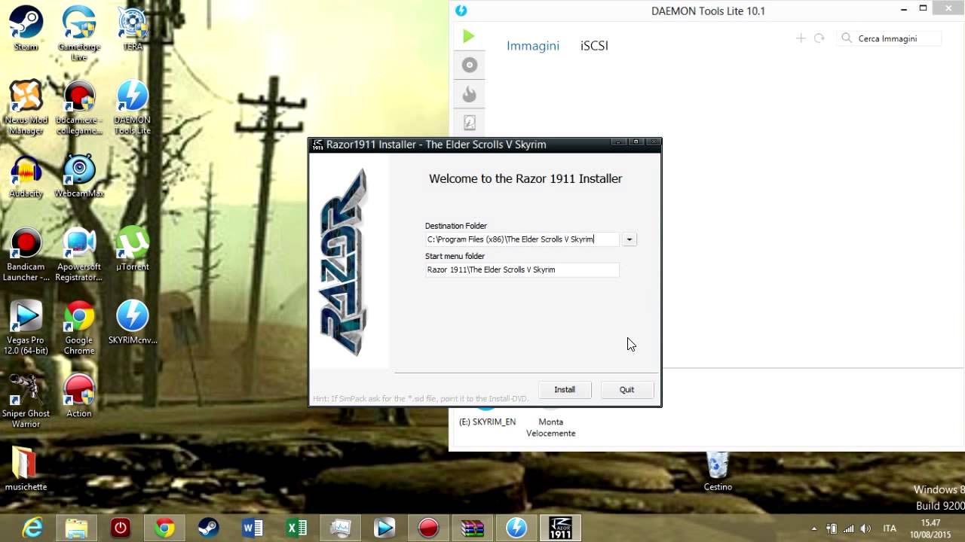The image size is (965, 542).
Task: Open Sniper Ghost Warrior desktop icon
Action: [26, 401]
